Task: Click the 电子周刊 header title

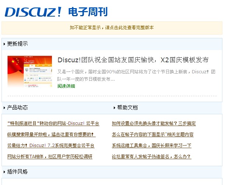Action: [x=88, y=12]
